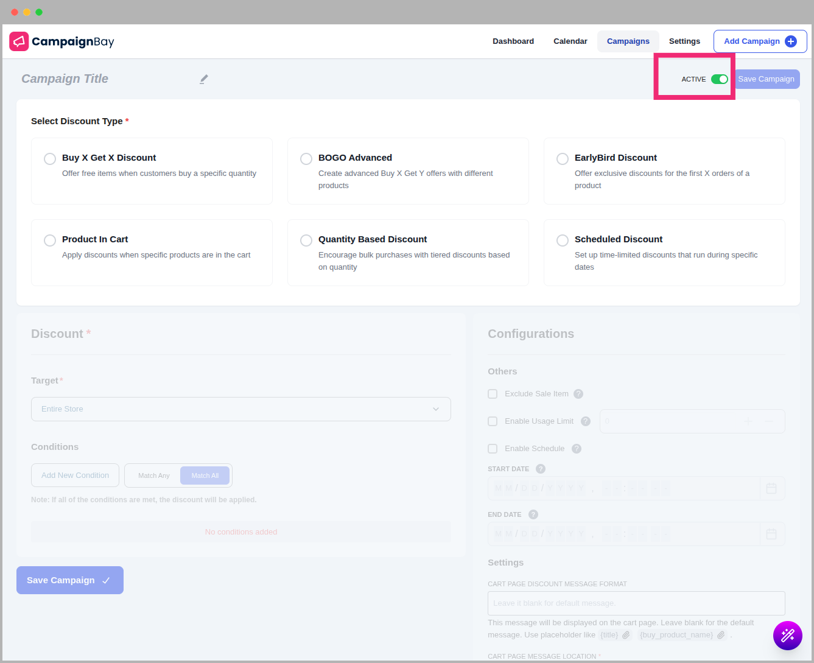Open the Entire Store target dropdown
This screenshot has height=663, width=814.
240,409
